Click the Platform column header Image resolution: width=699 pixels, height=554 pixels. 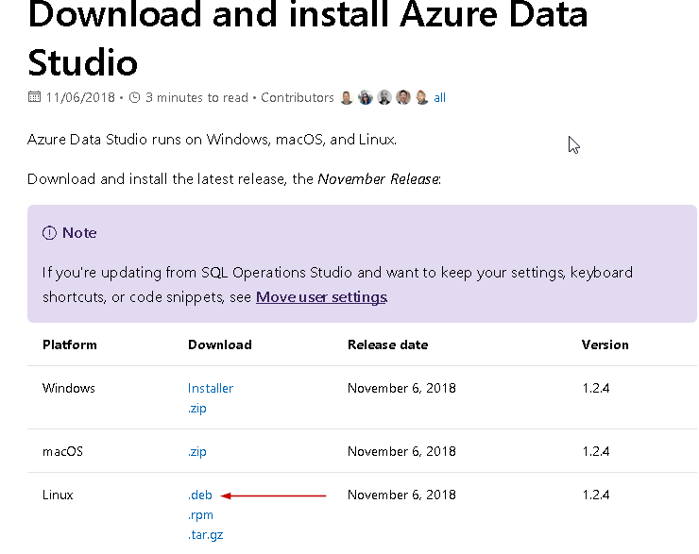[x=70, y=344]
